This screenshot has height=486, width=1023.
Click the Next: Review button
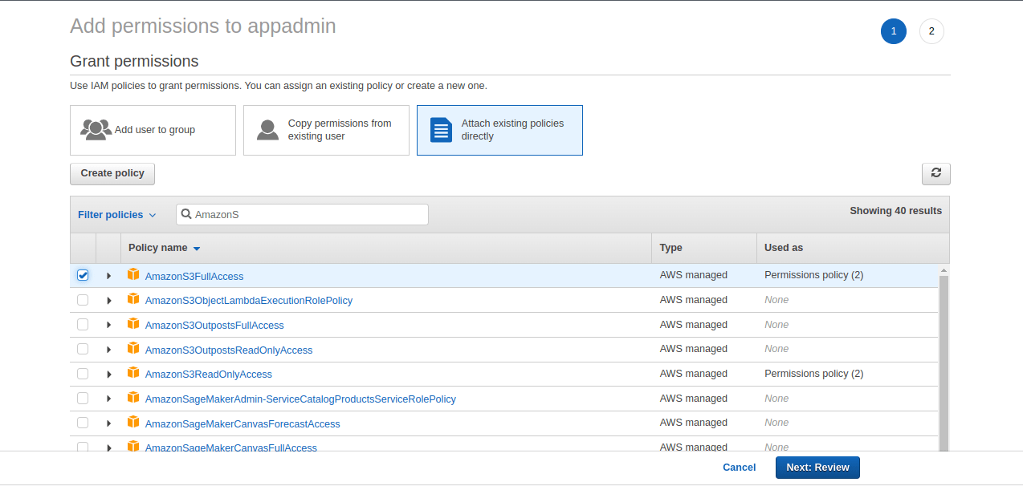[x=817, y=468]
